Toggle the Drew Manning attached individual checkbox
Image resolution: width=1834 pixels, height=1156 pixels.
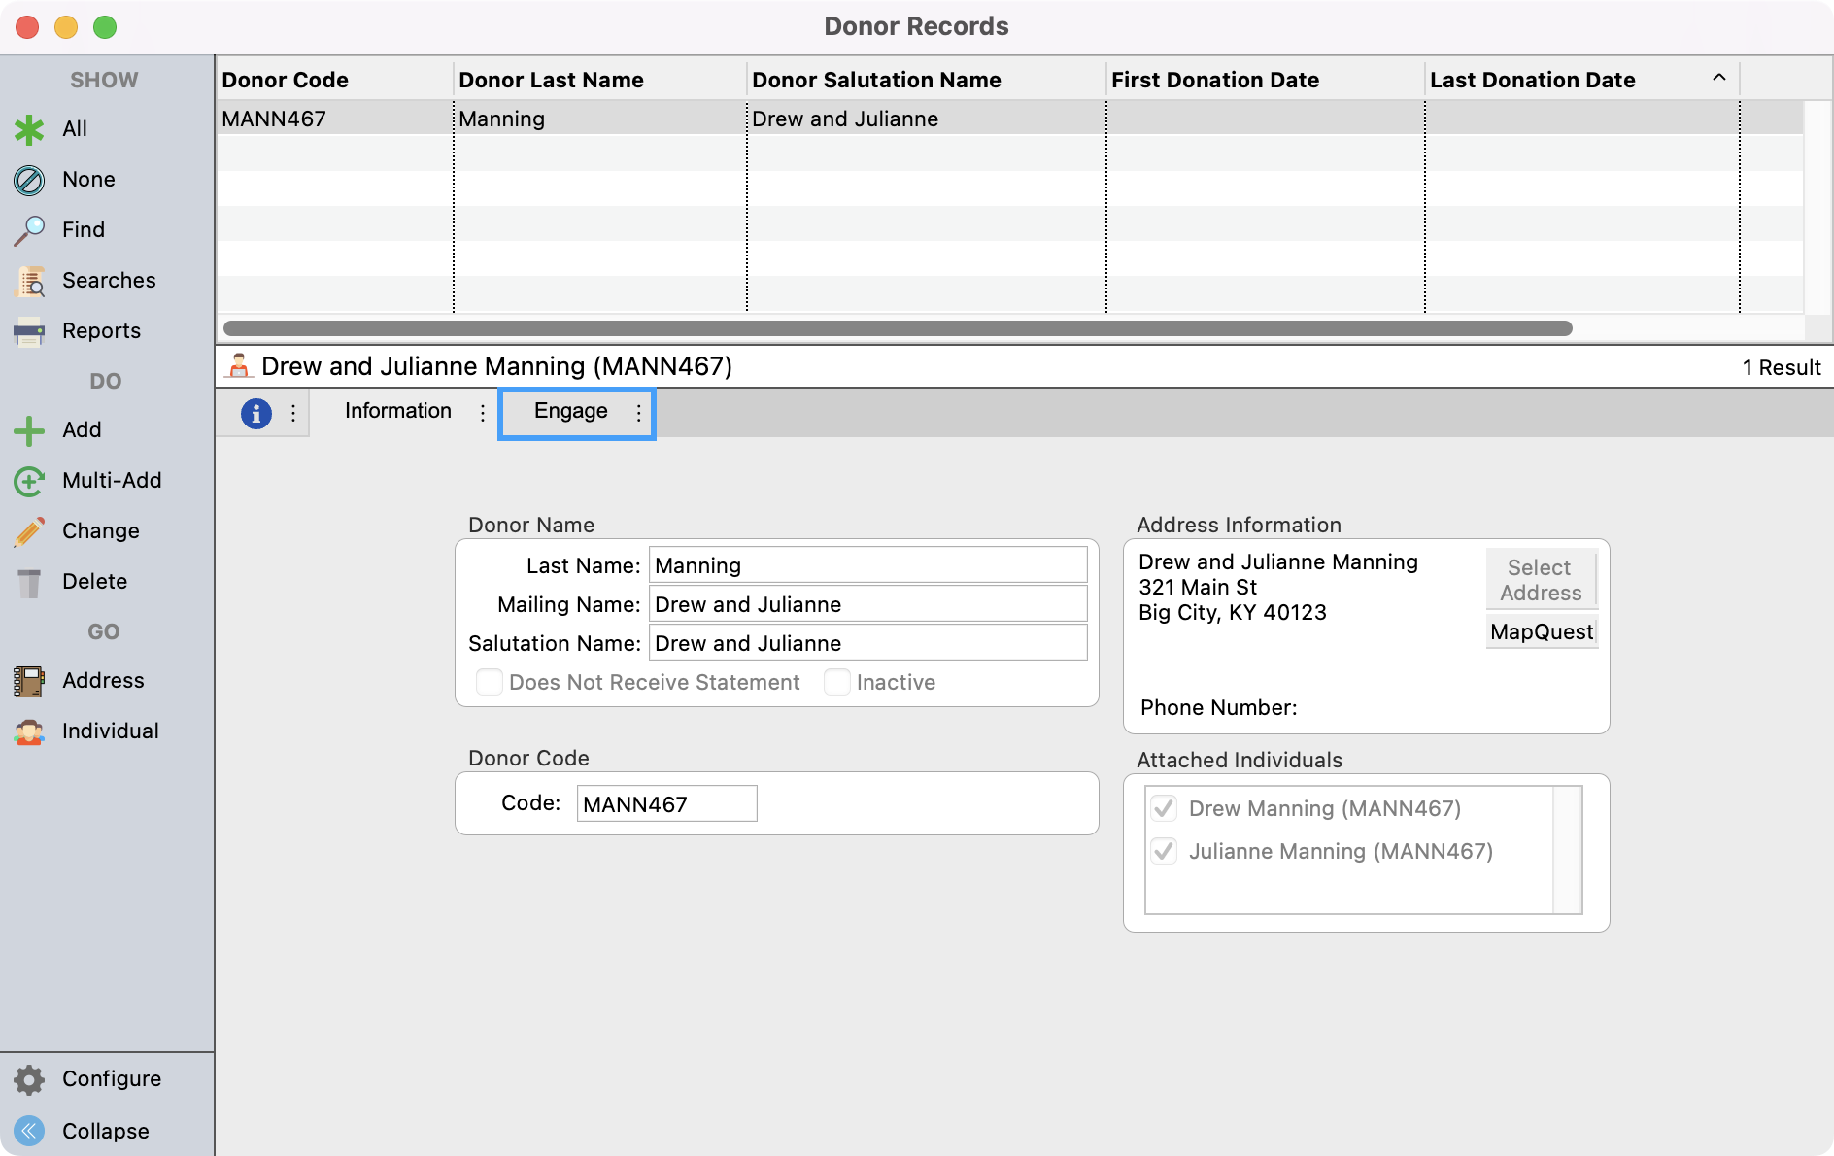[x=1164, y=808]
